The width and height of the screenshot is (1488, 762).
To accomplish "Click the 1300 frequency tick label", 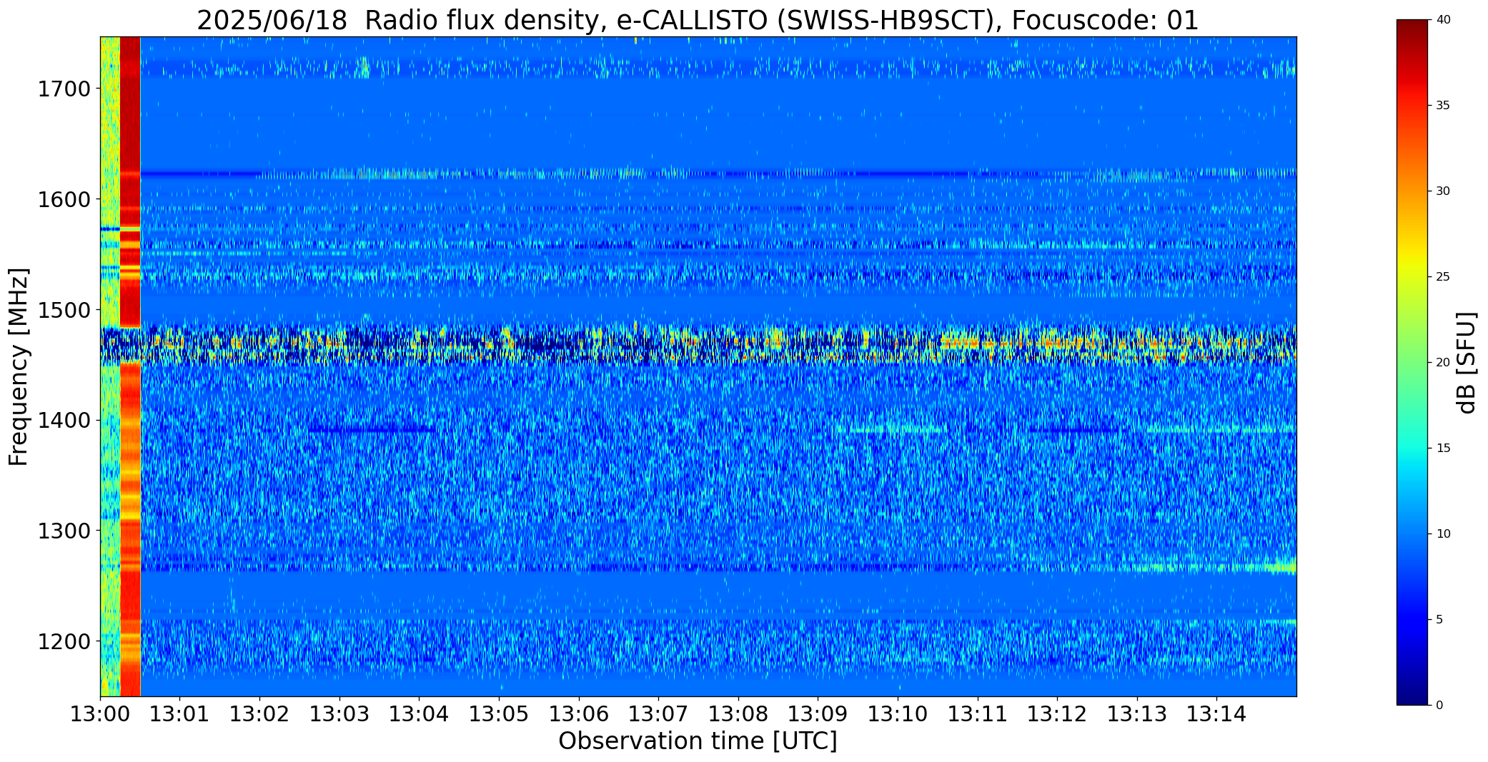I will pyautogui.click(x=64, y=531).
